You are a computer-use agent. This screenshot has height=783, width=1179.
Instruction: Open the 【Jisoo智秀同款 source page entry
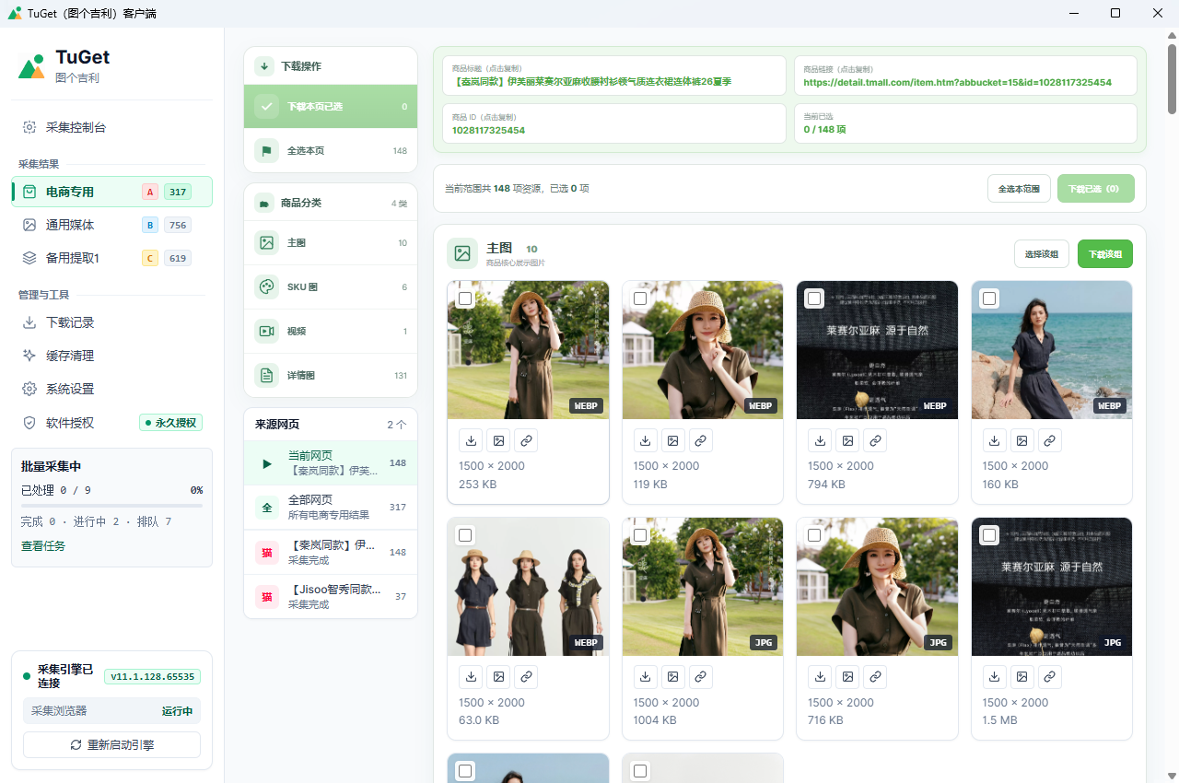[331, 596]
